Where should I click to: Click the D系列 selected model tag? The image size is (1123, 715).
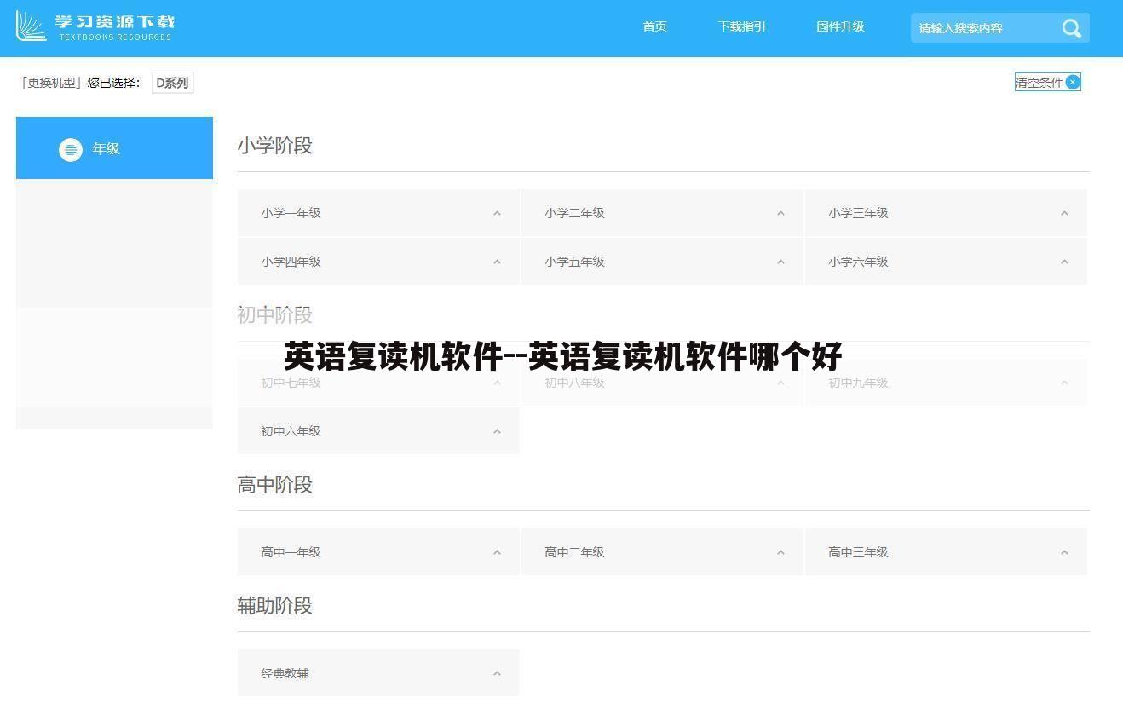pyautogui.click(x=172, y=83)
